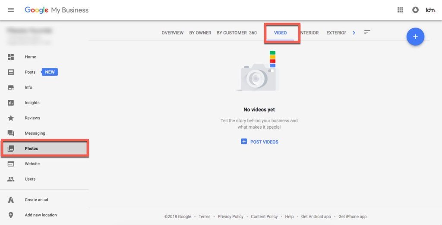The image size is (442, 225).
Task: Click the Posts sidebar icon
Action: 11,72
